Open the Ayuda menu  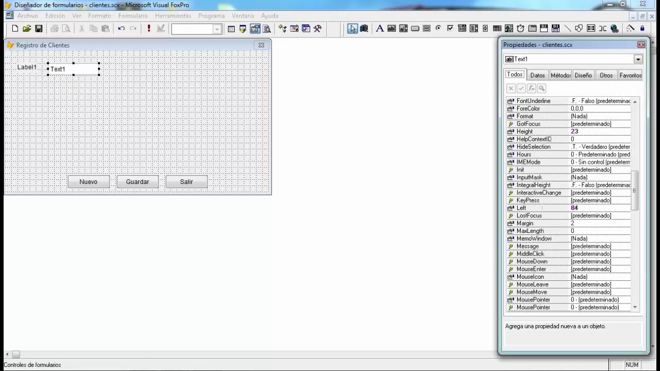click(270, 16)
